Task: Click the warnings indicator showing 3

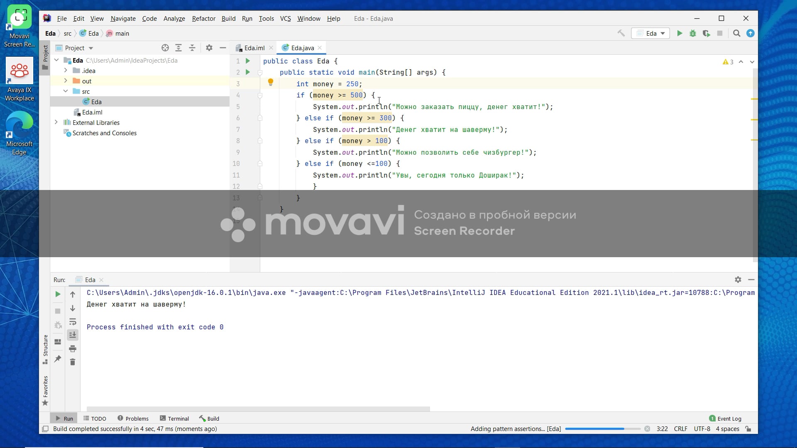Action: 728,62
